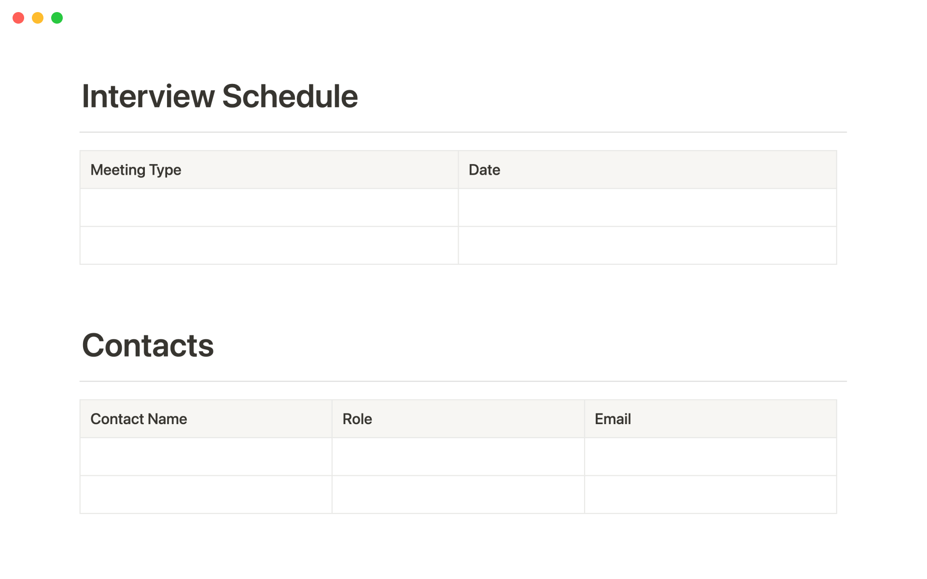This screenshot has width=927, height=579.
Task: Click the green maximize window button
Action: pyautogui.click(x=57, y=18)
